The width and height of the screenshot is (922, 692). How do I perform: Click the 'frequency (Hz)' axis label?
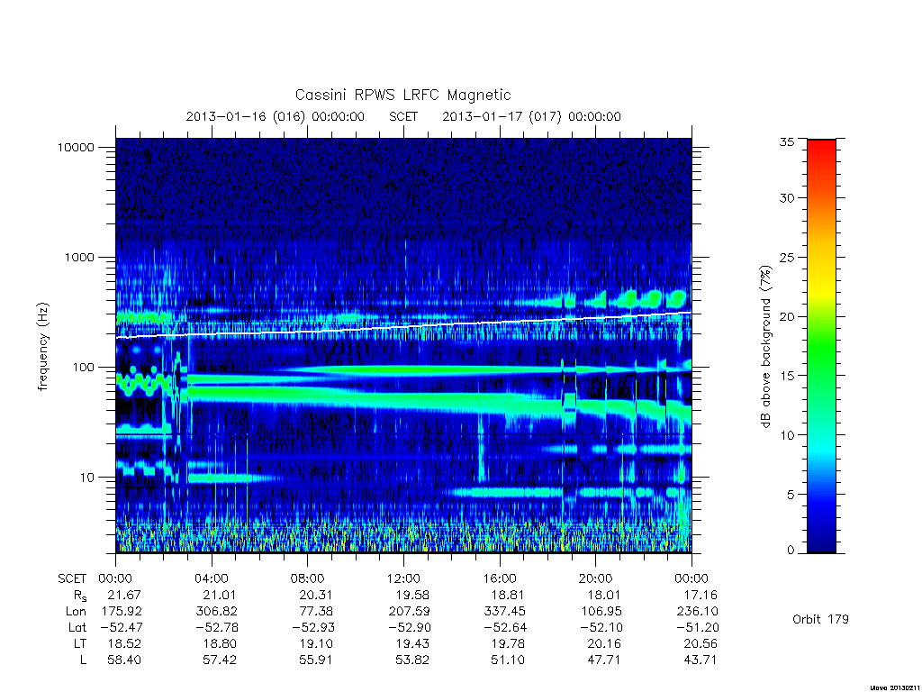(x=42, y=346)
